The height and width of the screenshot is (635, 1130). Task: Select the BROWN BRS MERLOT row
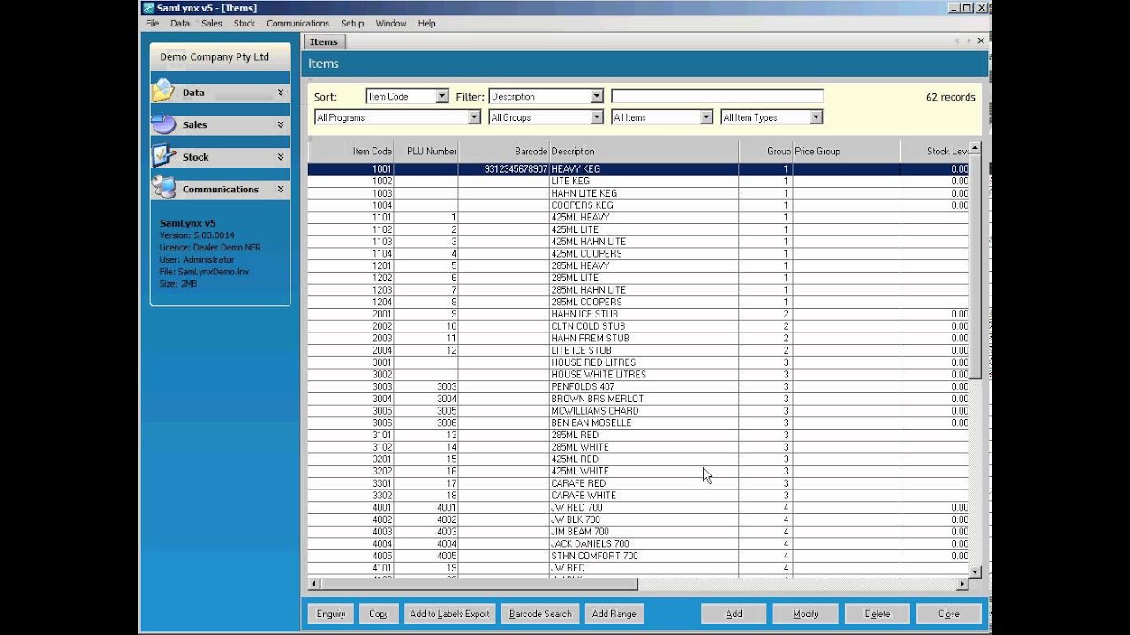(x=638, y=399)
